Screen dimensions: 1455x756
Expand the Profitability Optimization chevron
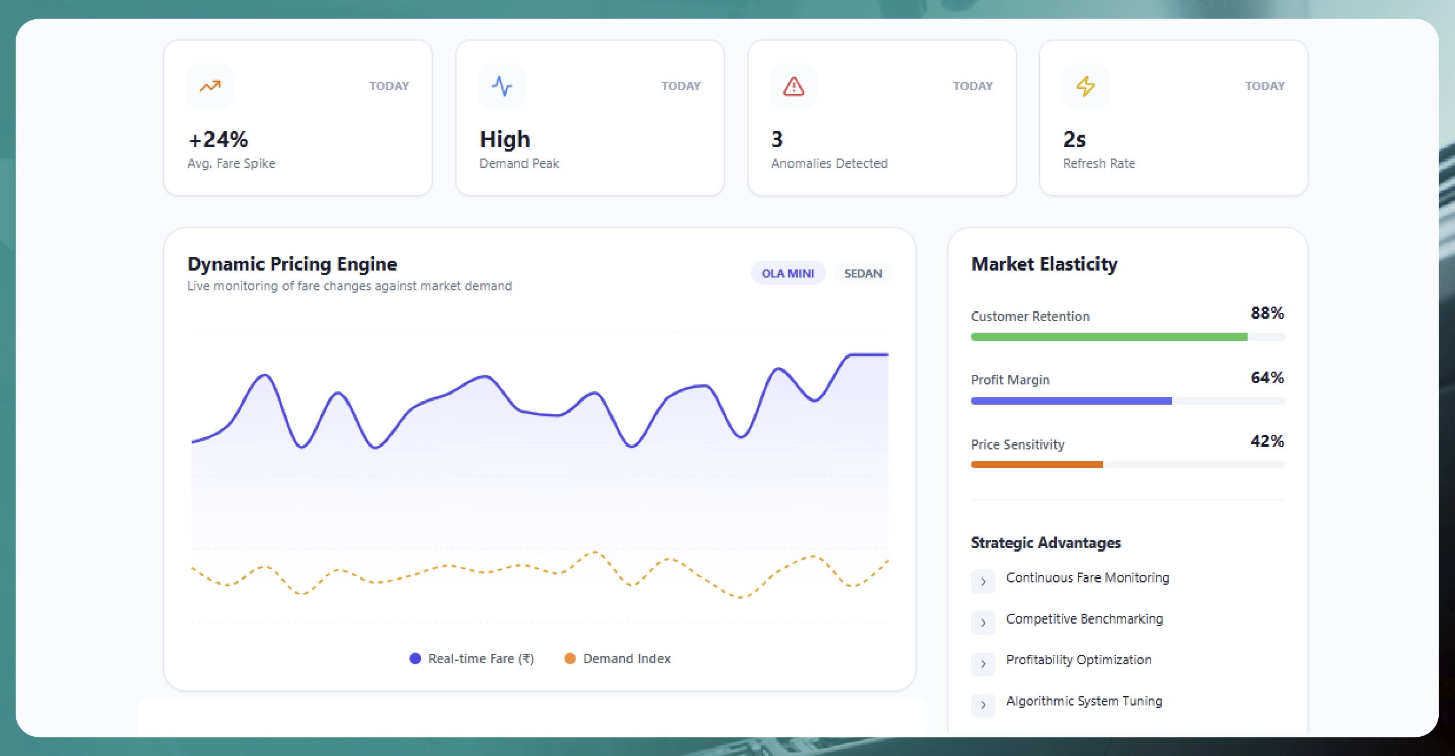coord(983,664)
